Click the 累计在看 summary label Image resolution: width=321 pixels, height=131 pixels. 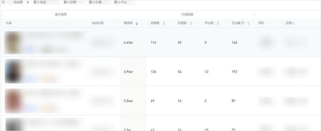tap(95, 3)
